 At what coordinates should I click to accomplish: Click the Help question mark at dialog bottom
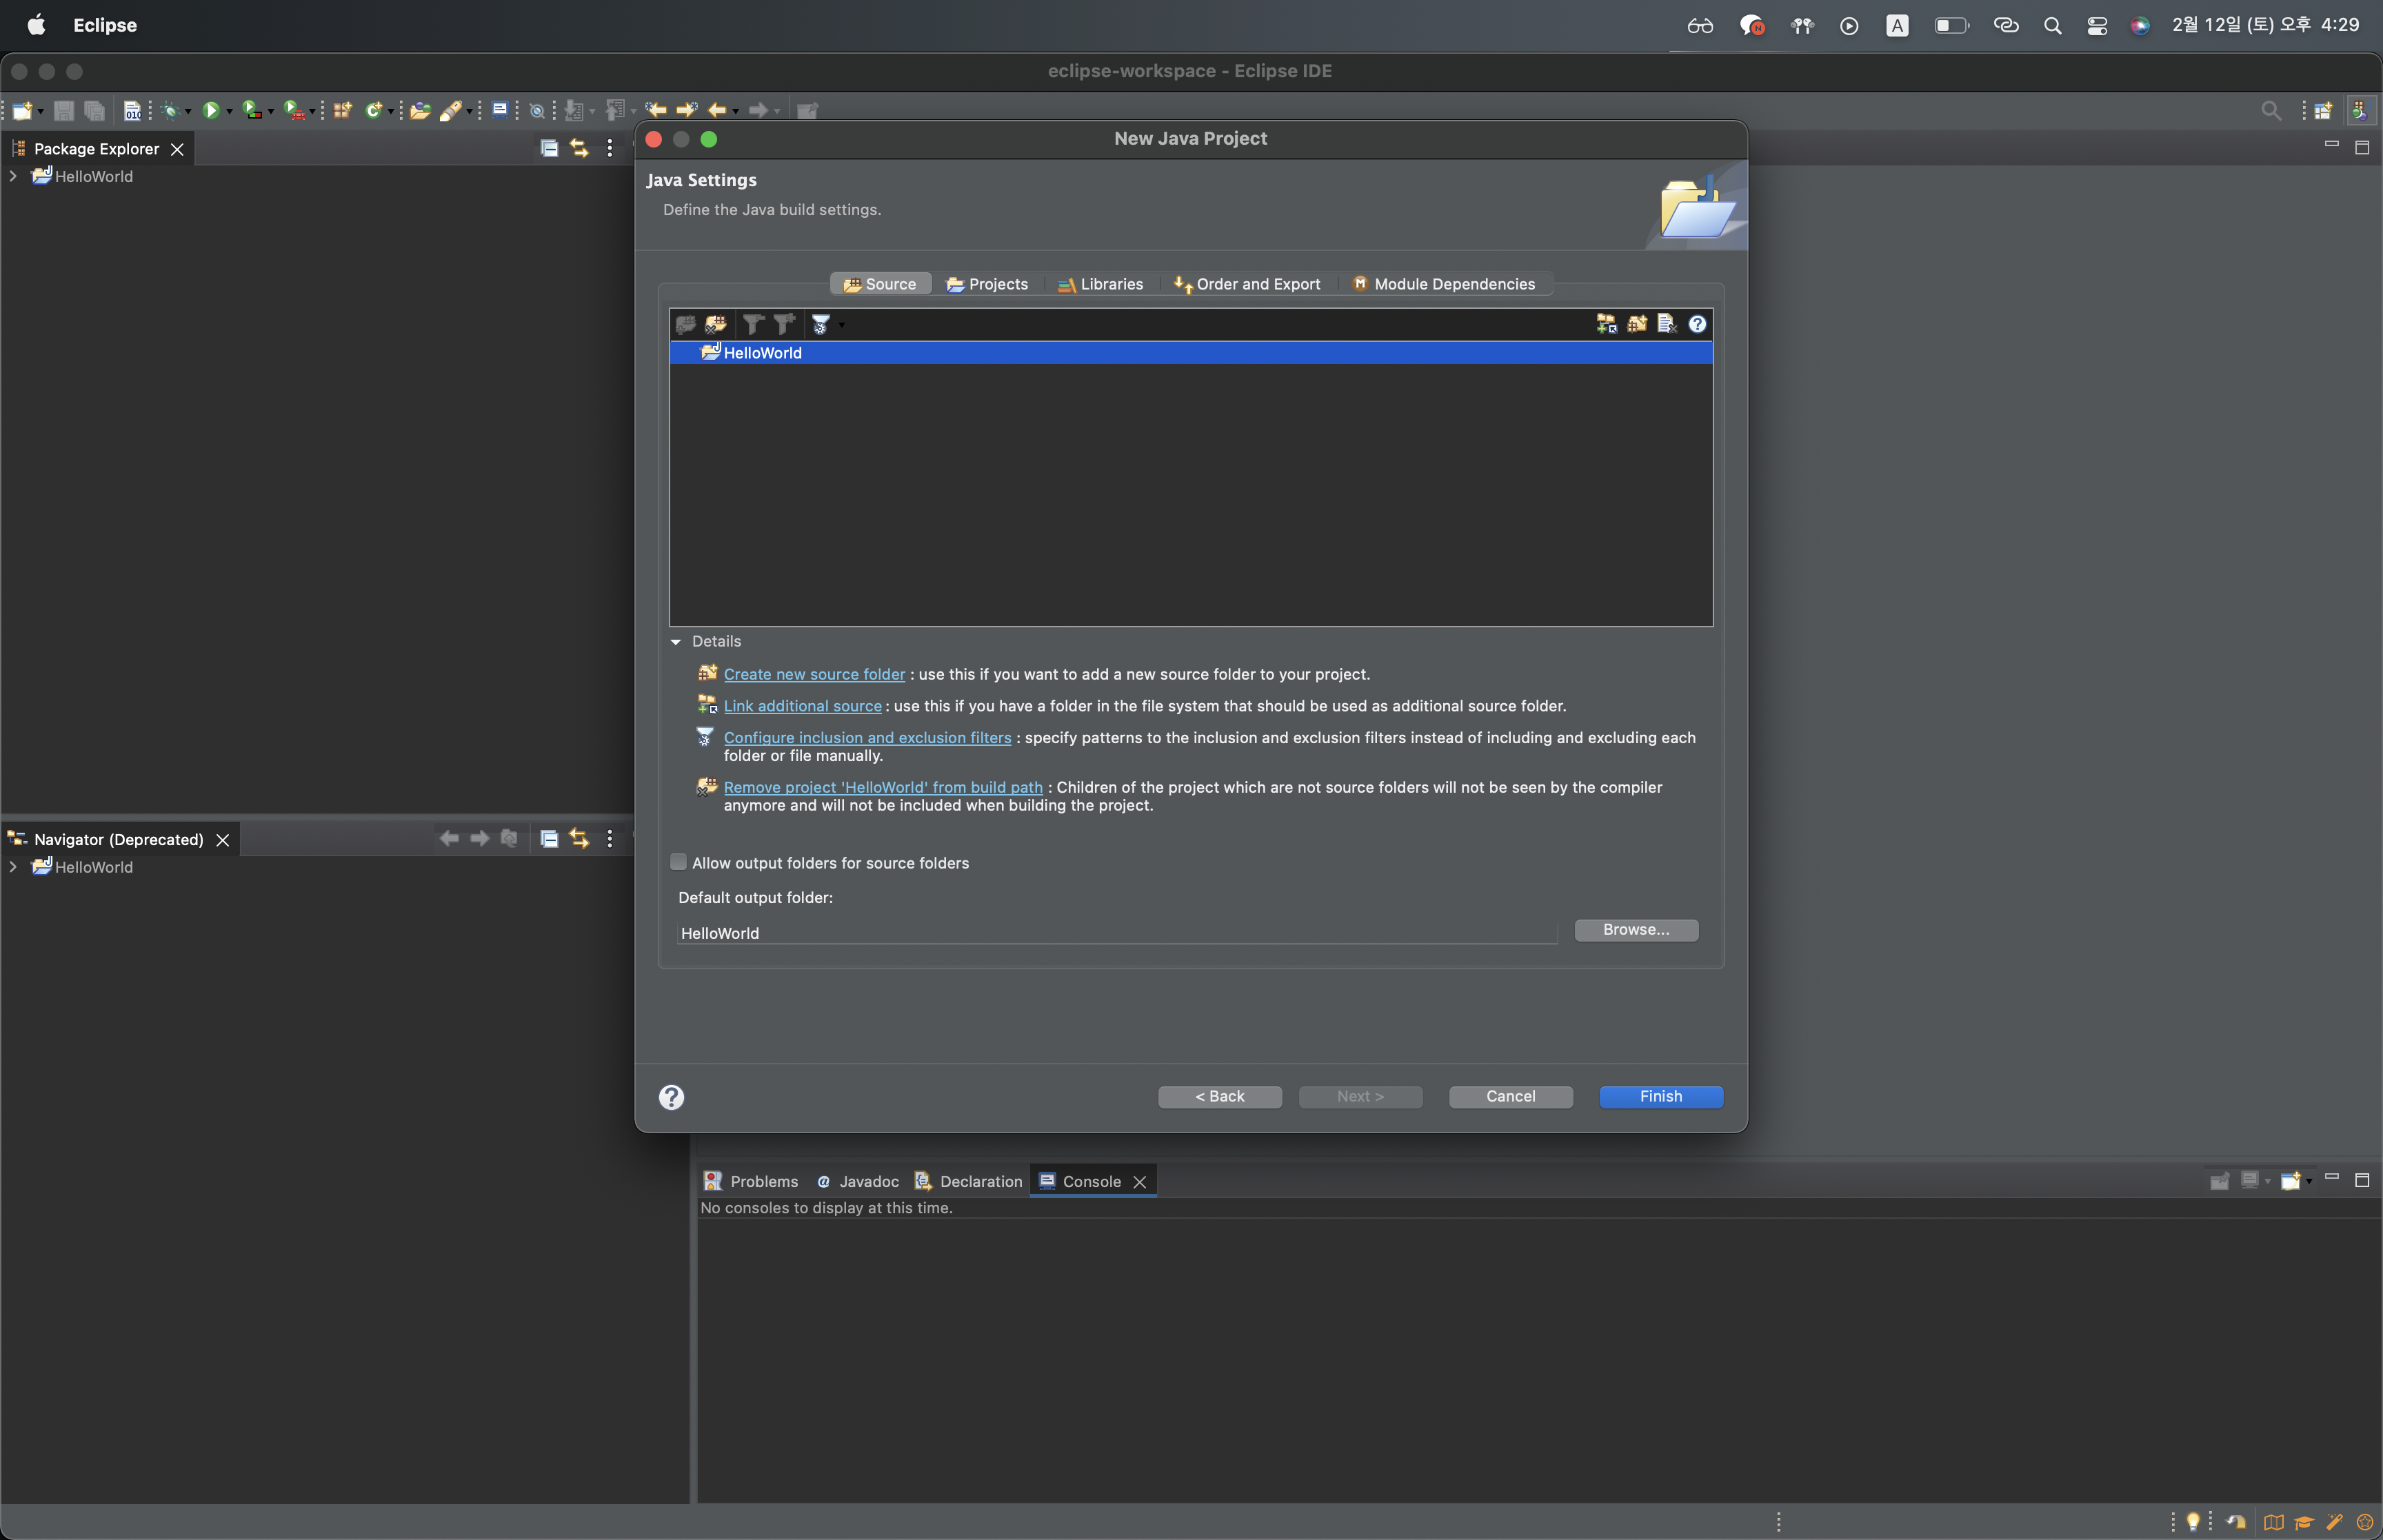pos(671,1097)
